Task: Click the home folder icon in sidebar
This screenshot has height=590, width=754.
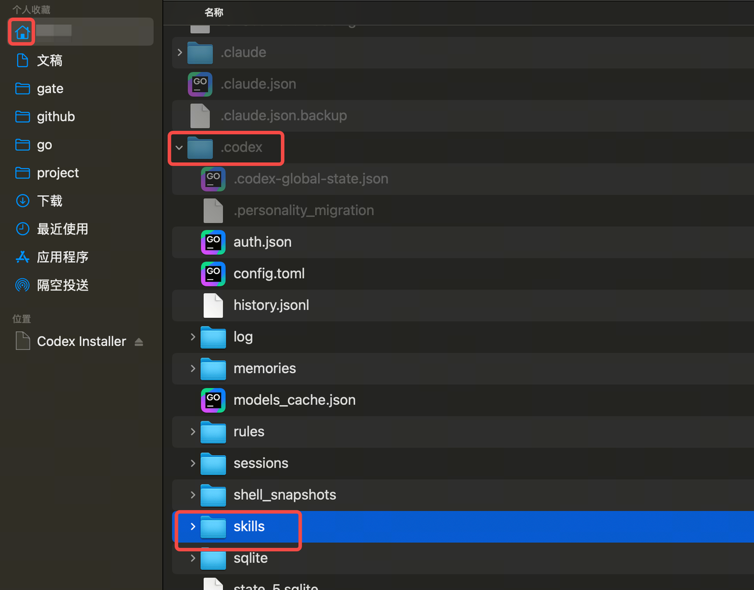Action: [x=22, y=32]
